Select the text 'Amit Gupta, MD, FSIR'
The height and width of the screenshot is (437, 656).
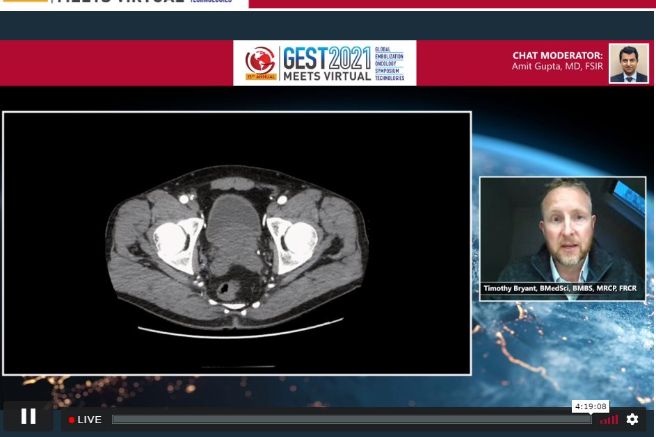click(557, 67)
